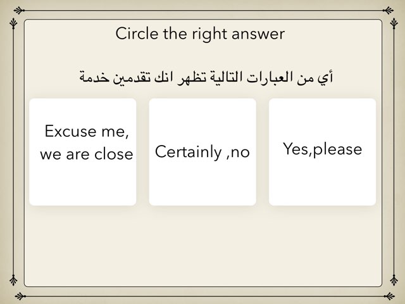
Task: Click the Arabic question sentence
Action: (206, 77)
